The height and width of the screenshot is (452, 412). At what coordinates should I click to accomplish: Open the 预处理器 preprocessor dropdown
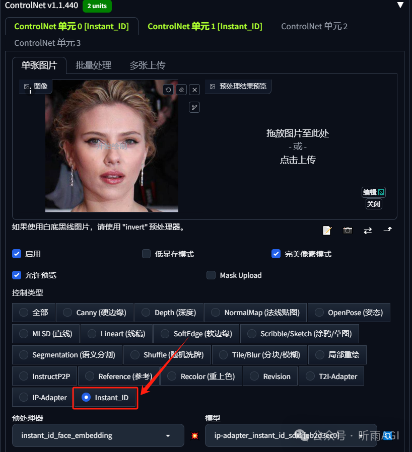(98, 435)
